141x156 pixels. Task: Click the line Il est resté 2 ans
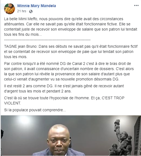click(64, 89)
